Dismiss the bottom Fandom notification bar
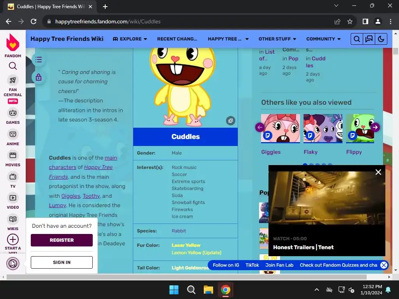The width and height of the screenshot is (399, 299). 384,265
